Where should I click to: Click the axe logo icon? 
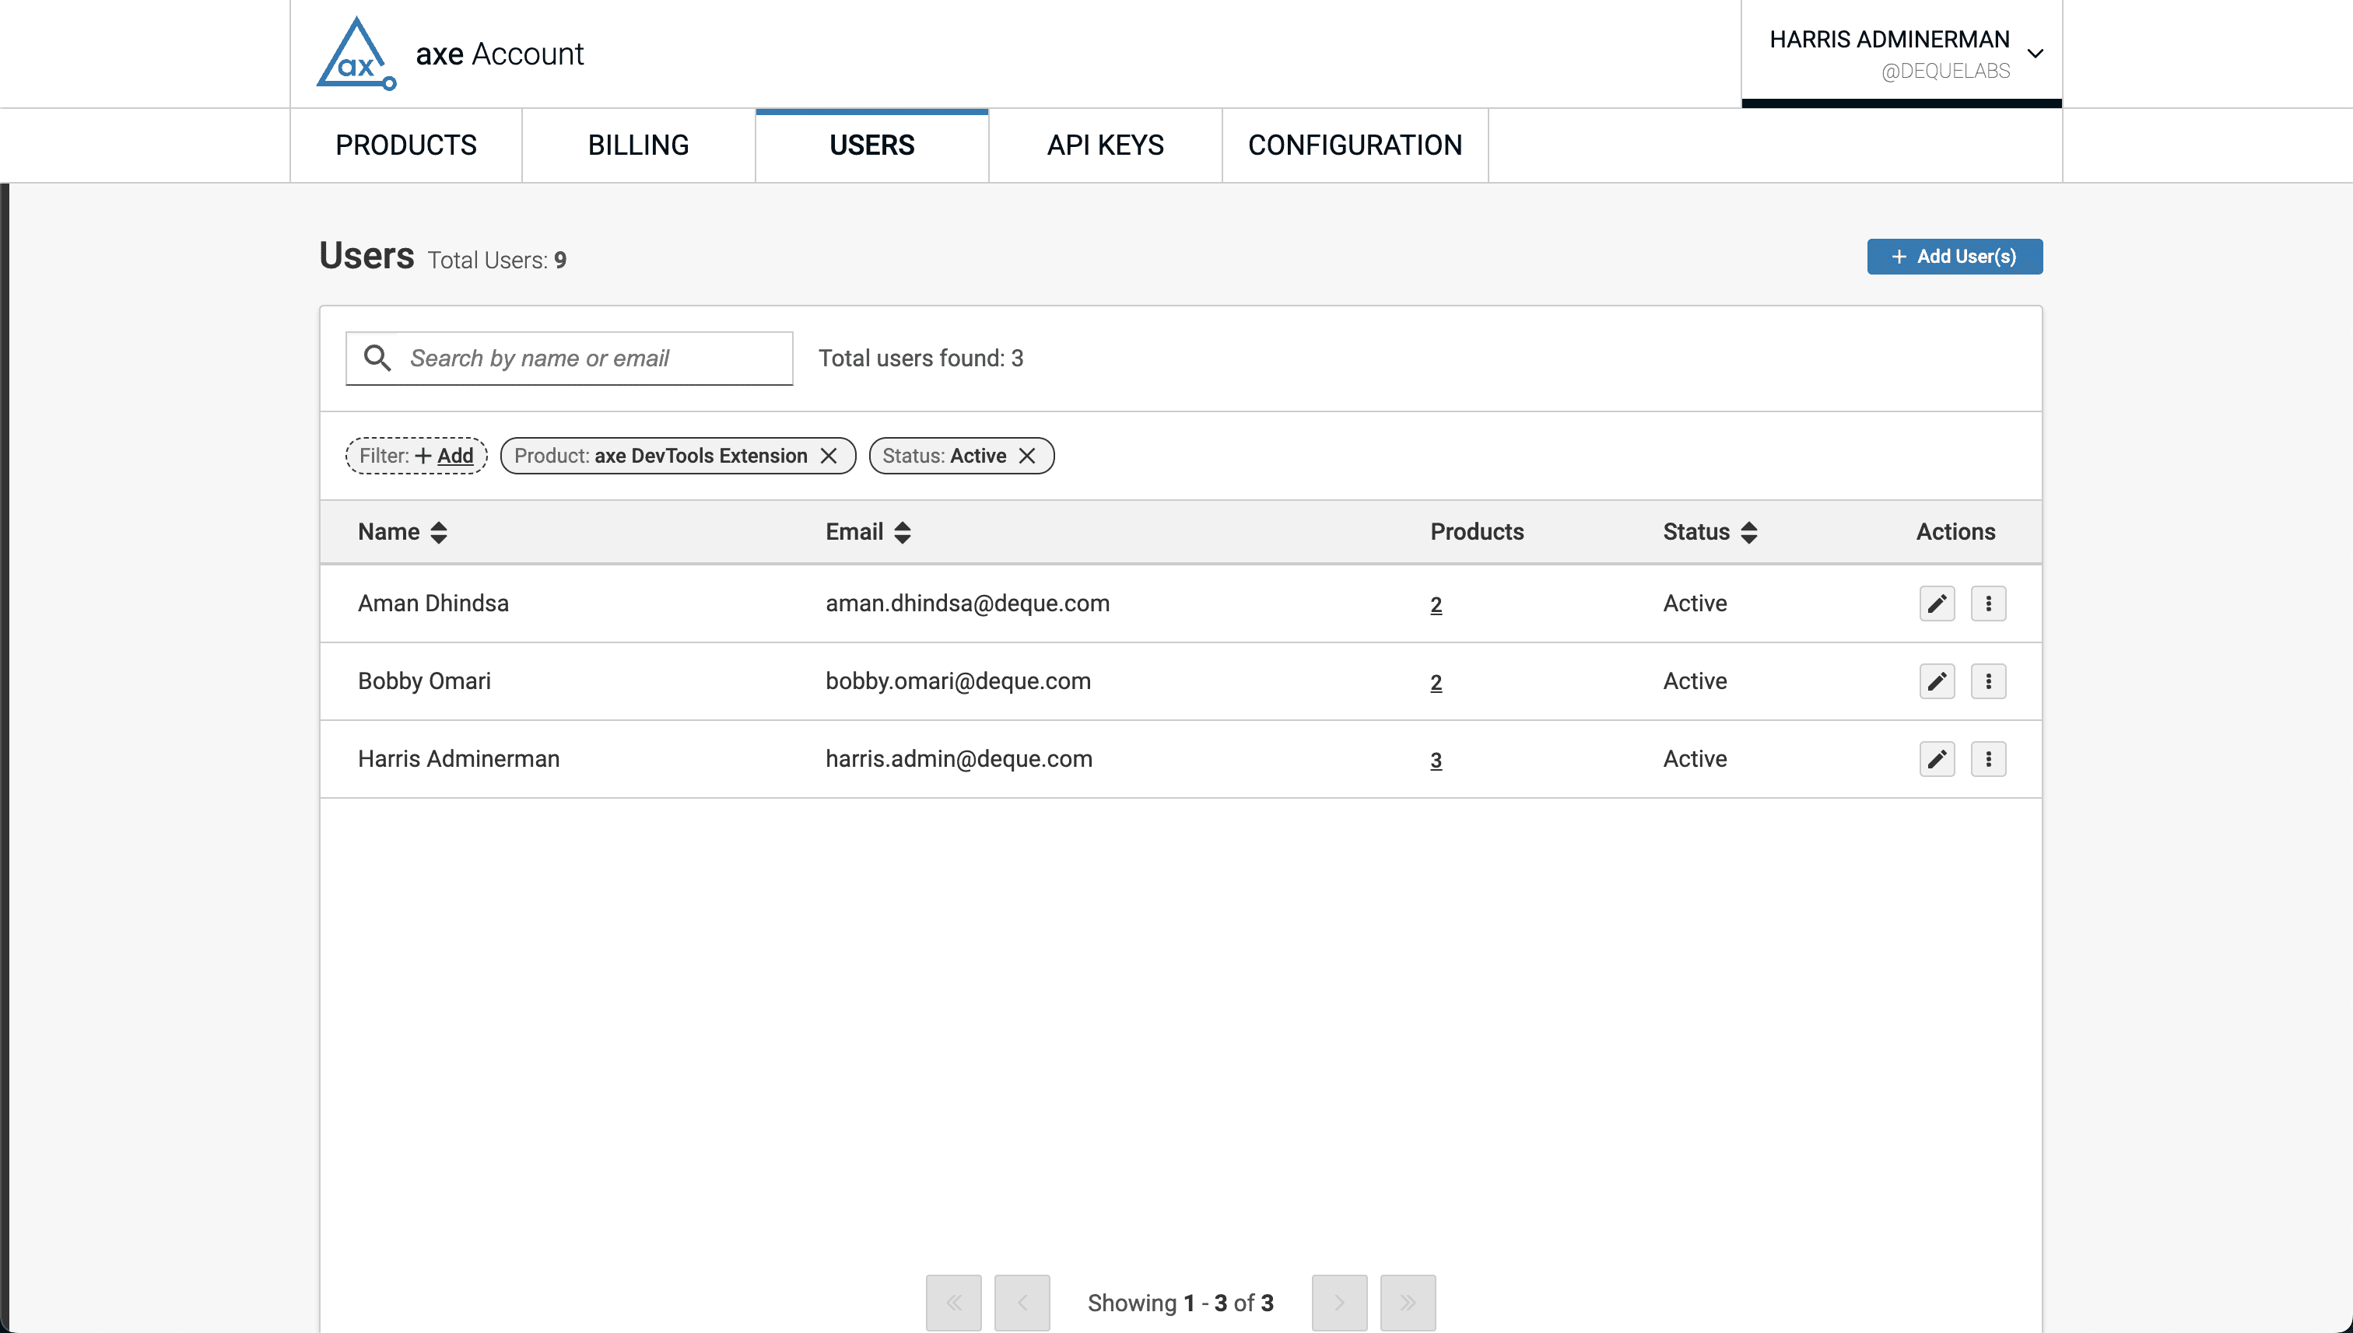(x=356, y=54)
